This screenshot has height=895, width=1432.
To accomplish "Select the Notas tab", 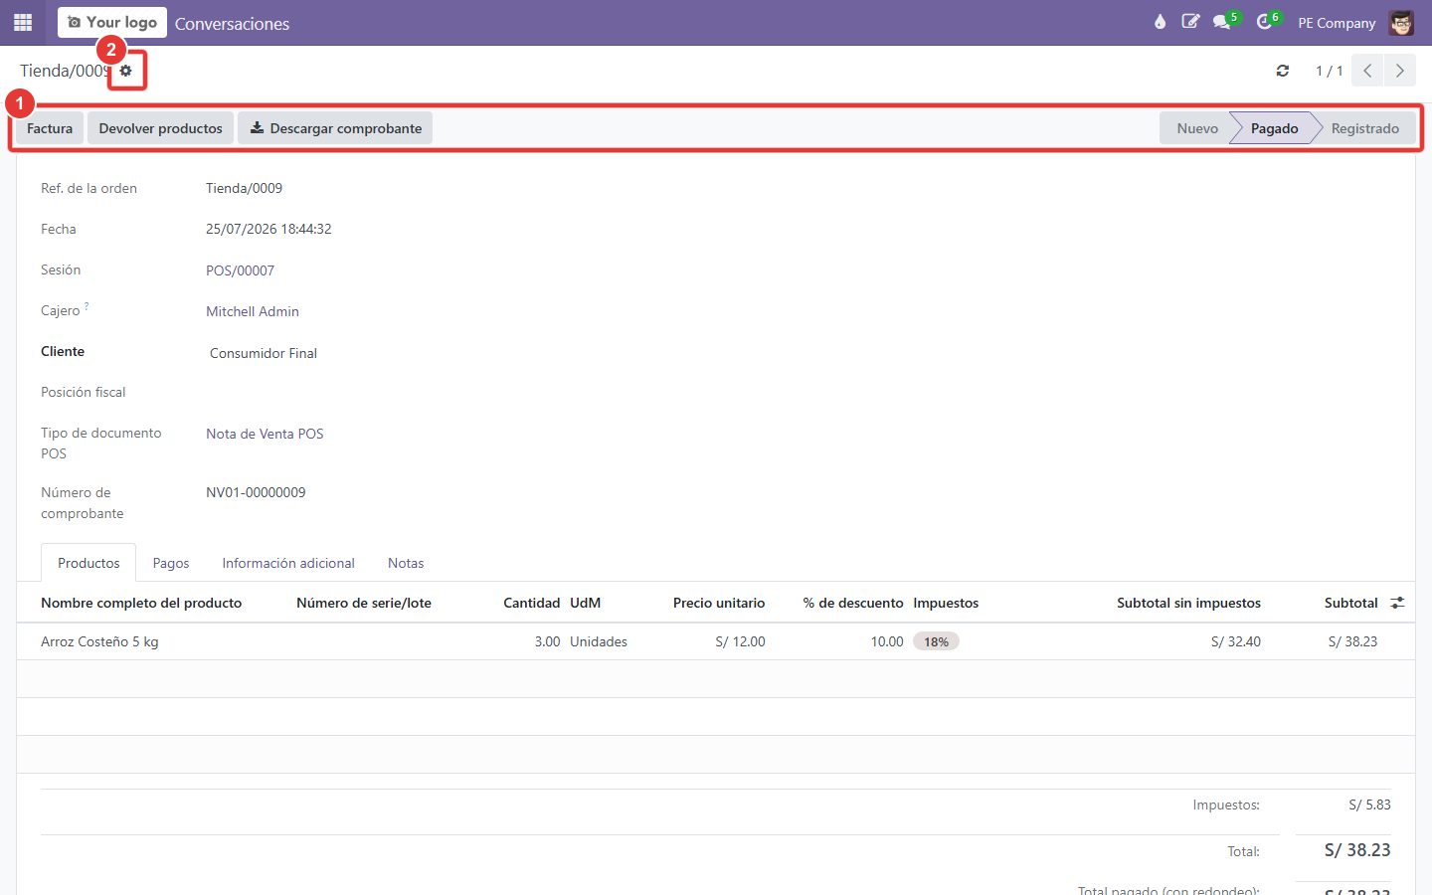I will click(406, 563).
